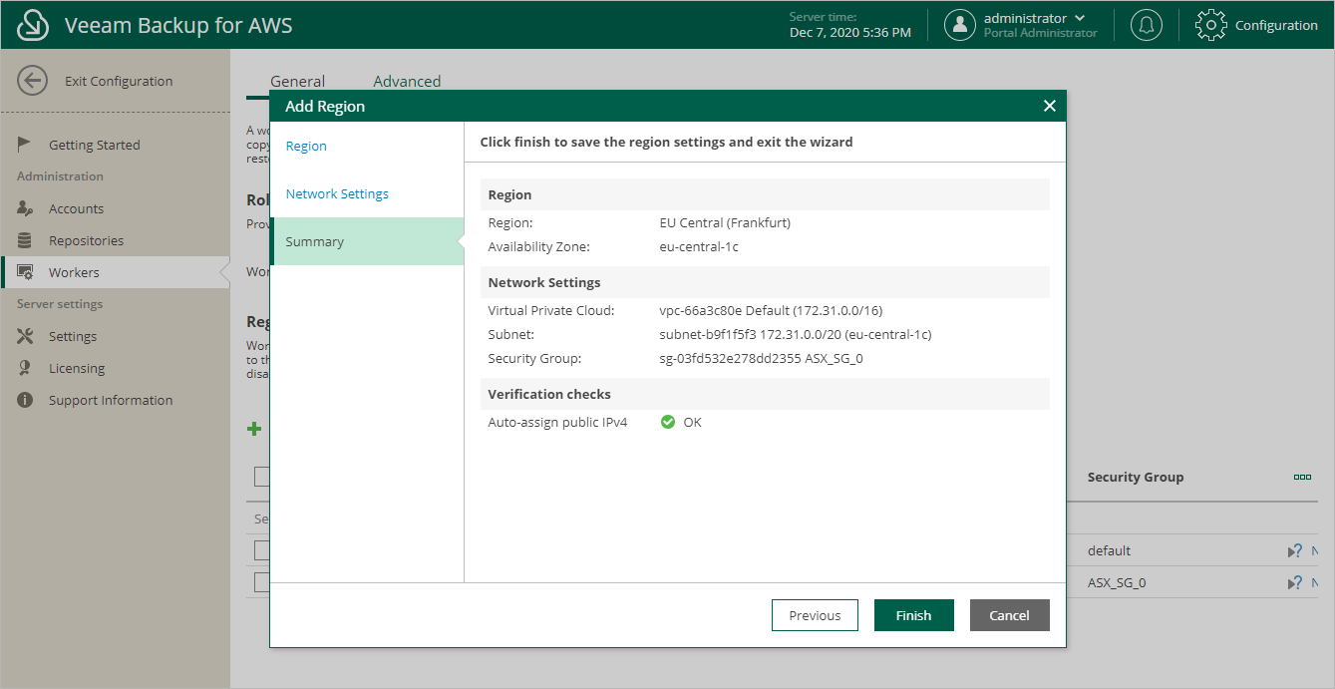Switch to the General tab
Screen dimensions: 1335x689
297,81
